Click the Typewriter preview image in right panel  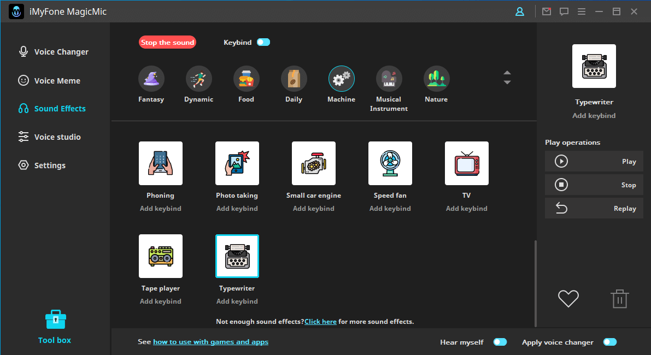(594, 66)
